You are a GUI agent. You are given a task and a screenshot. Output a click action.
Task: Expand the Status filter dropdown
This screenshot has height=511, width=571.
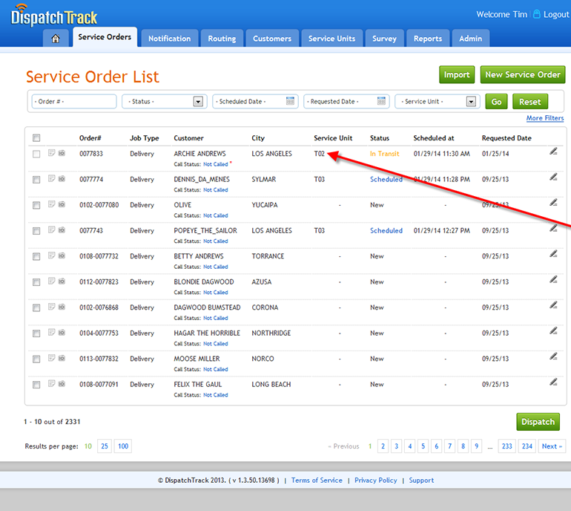(x=198, y=102)
